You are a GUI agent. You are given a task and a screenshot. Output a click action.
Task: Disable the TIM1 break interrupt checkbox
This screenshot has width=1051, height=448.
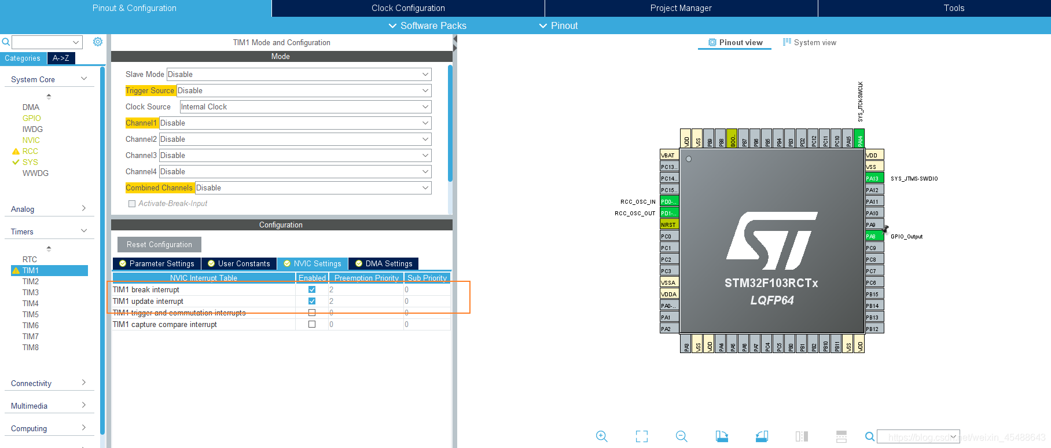pos(312,289)
